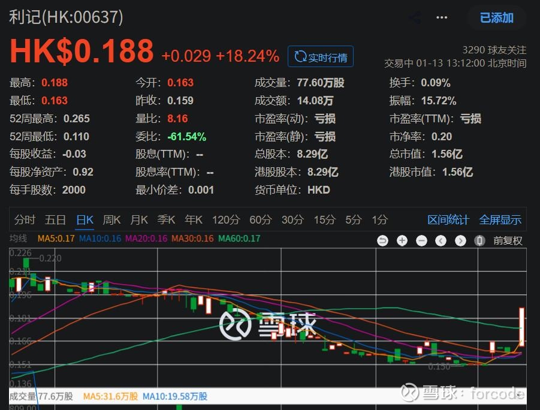Click the MA20:0.16 moving average label
This screenshot has height=410, width=540.
point(146,239)
